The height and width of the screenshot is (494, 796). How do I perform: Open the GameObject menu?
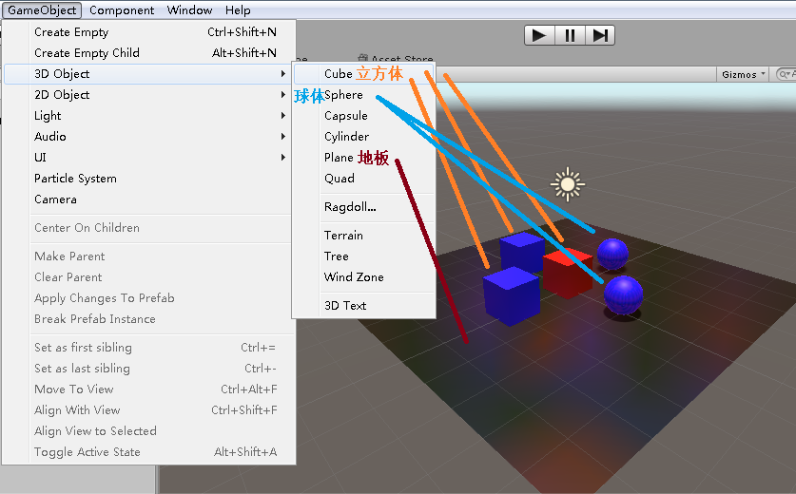click(42, 10)
